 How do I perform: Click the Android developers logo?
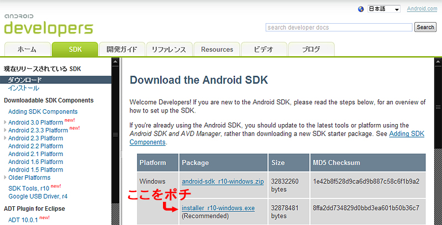pyautogui.click(x=49, y=25)
